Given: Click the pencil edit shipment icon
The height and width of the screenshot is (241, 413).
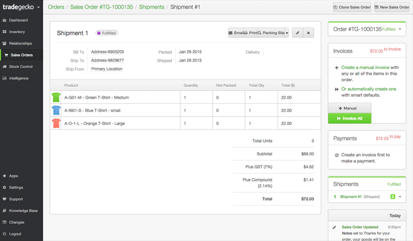Looking at the screenshot, I should [x=298, y=33].
